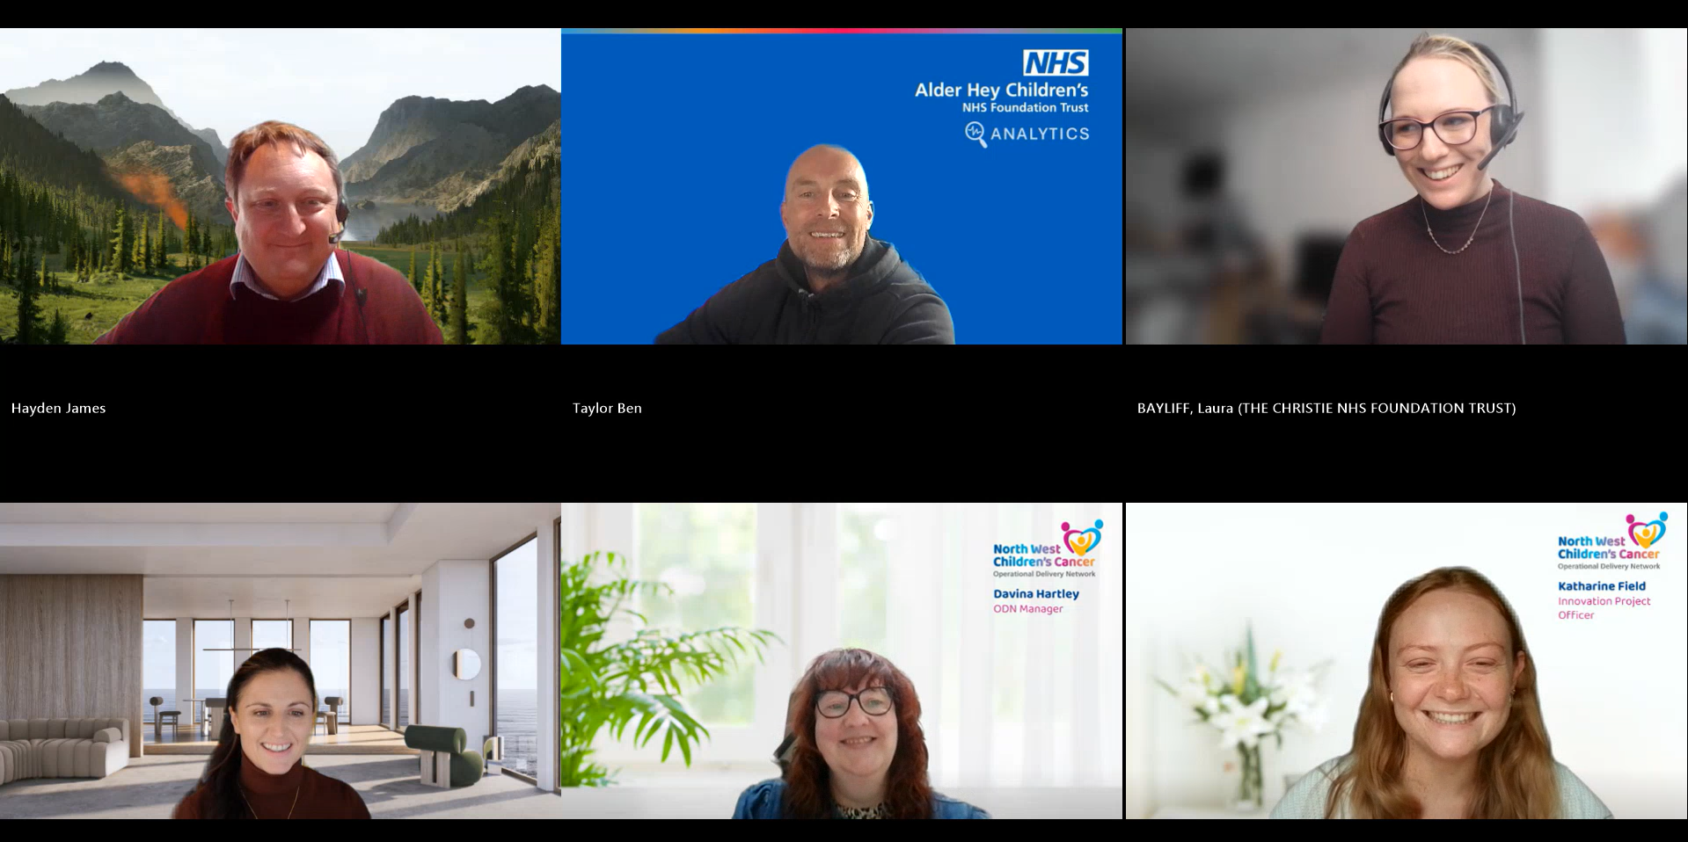Click the NHS logo in the blue tile
The image size is (1688, 842).
point(1055,63)
